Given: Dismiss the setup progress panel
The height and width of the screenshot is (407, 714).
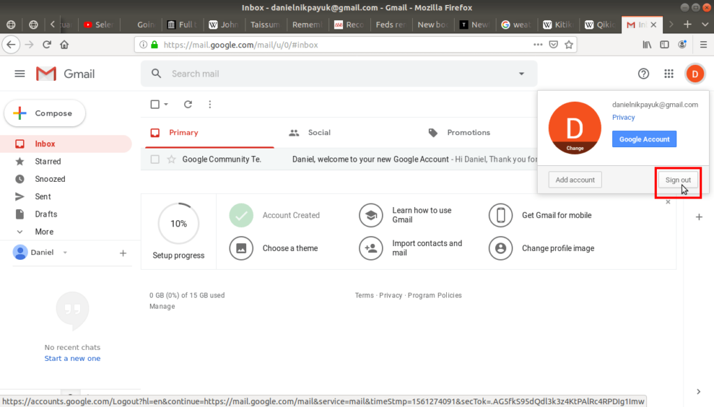Looking at the screenshot, I should tap(668, 202).
